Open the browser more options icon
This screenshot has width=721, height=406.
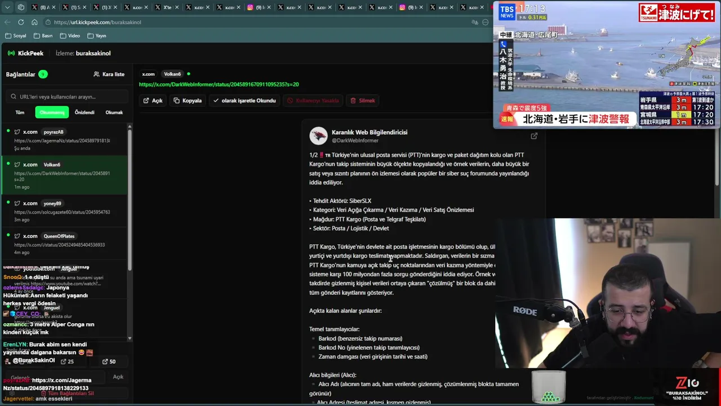[x=486, y=22]
